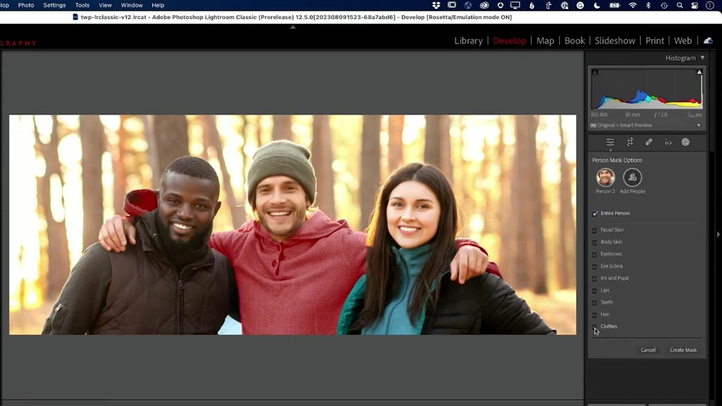
Task: Enable the Iris and Pupil checkbox
Action: coord(595,278)
